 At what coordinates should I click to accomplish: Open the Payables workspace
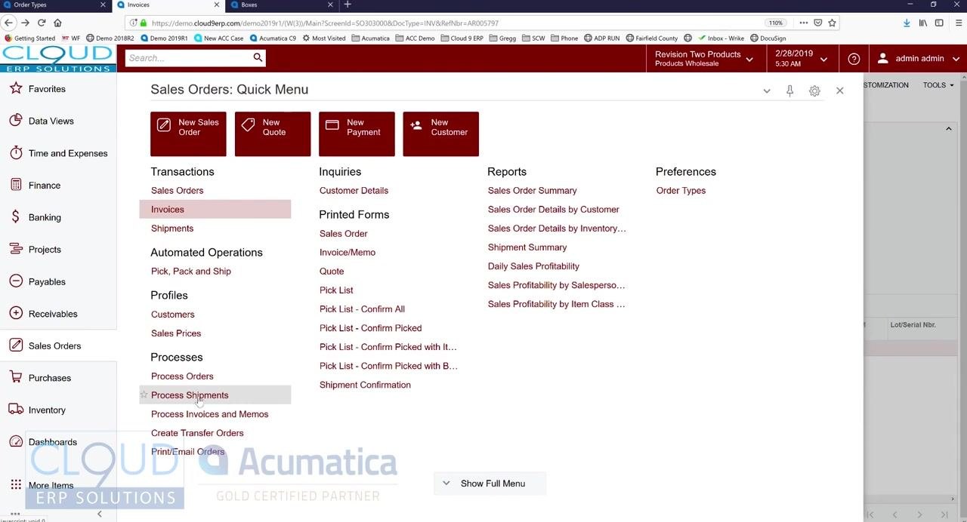coord(47,282)
